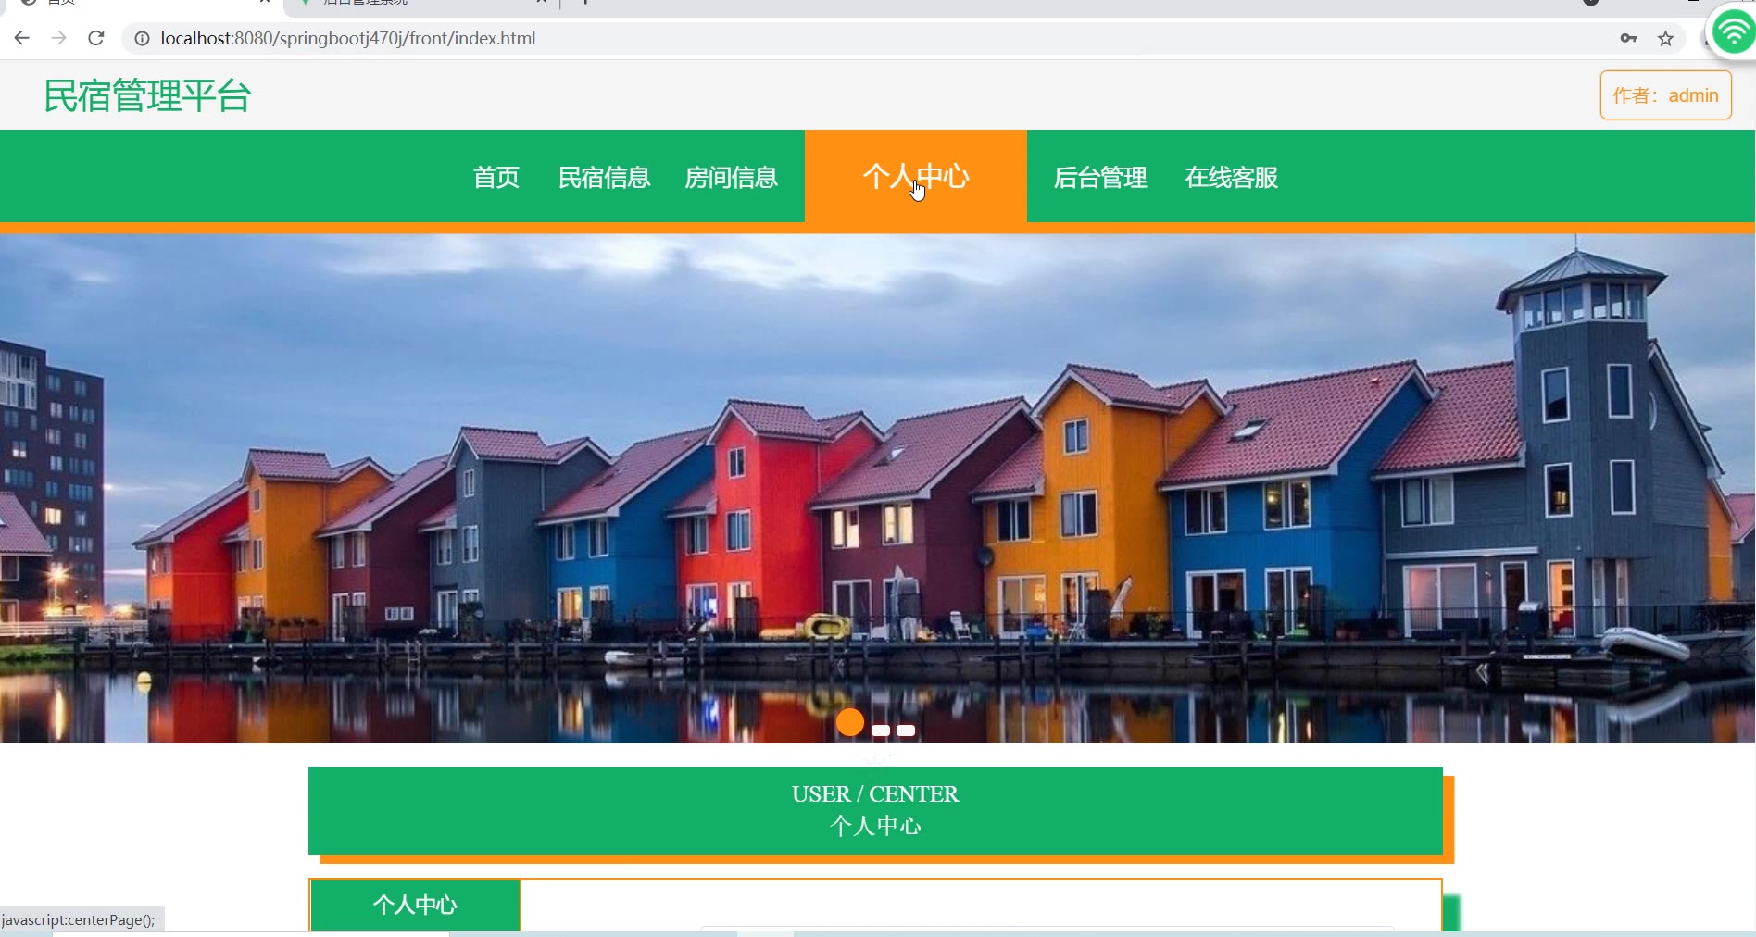The height and width of the screenshot is (937, 1756).
Task: Select the active orange carousel dot
Action: coord(850,722)
